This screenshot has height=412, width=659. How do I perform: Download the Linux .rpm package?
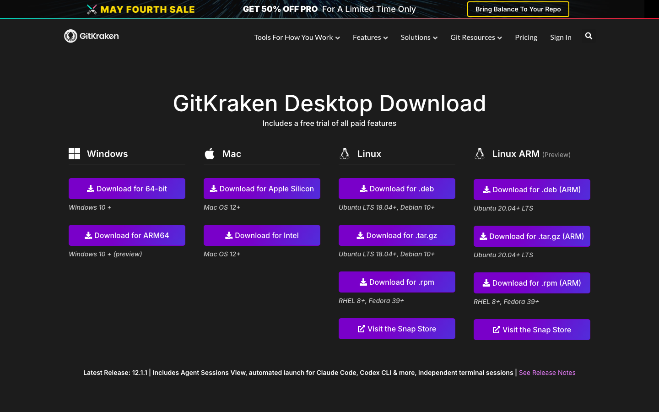397,282
